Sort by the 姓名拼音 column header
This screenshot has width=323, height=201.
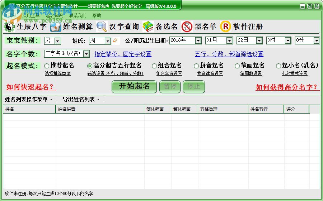pos(100,109)
